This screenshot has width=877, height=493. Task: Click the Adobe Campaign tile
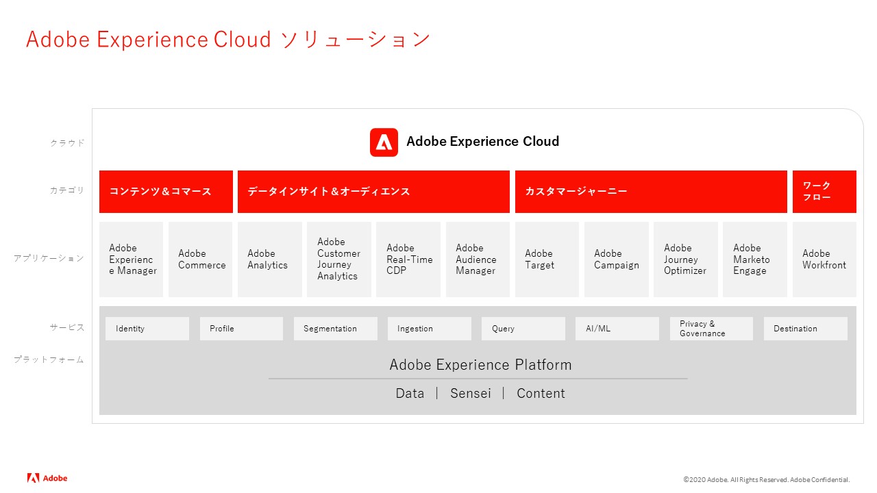click(617, 260)
